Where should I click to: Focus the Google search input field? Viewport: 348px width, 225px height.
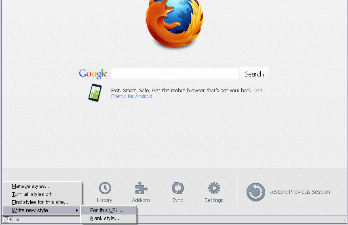[x=175, y=74]
